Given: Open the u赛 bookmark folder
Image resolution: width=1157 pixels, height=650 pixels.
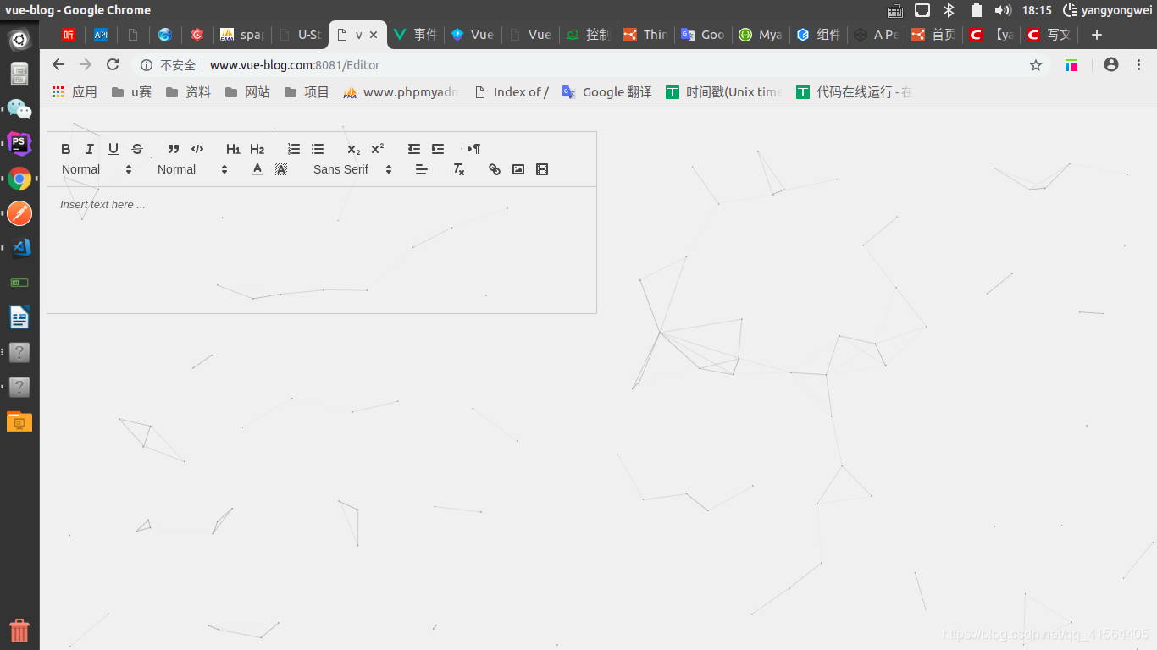Looking at the screenshot, I should point(132,92).
